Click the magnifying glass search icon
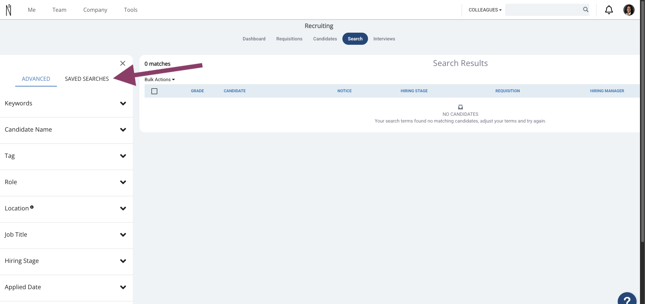This screenshot has width=645, height=304. point(586,10)
